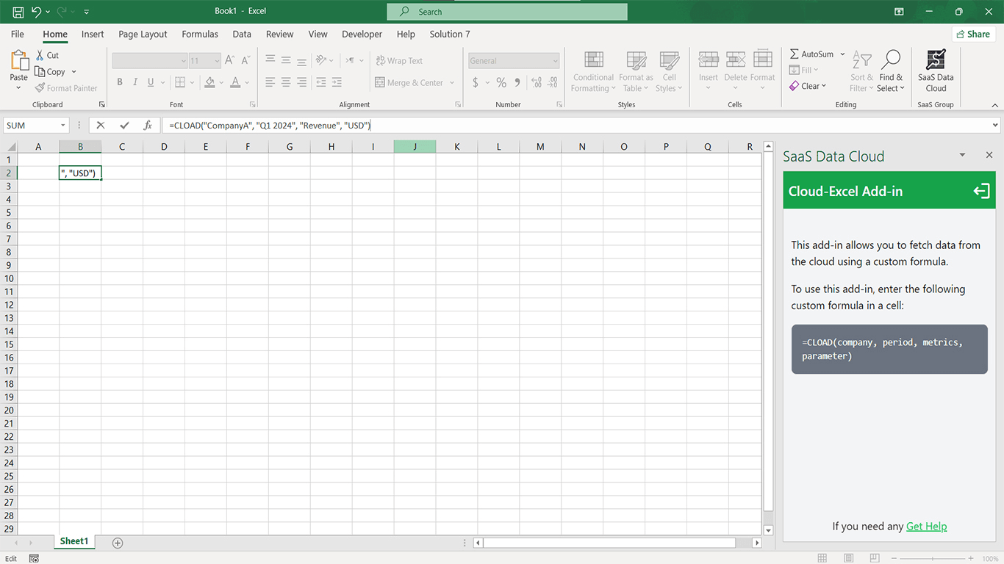Open the File tab
Screen dimensions: 1004x564
pyautogui.click(x=18, y=34)
